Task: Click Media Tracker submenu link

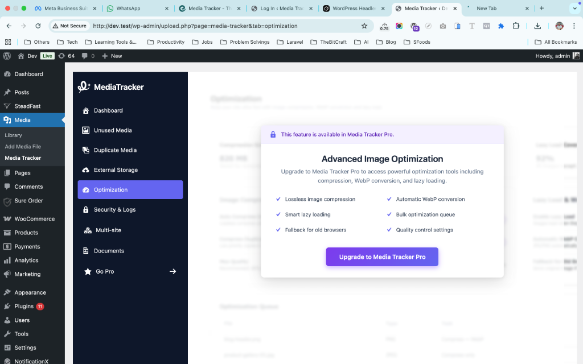Action: click(23, 158)
